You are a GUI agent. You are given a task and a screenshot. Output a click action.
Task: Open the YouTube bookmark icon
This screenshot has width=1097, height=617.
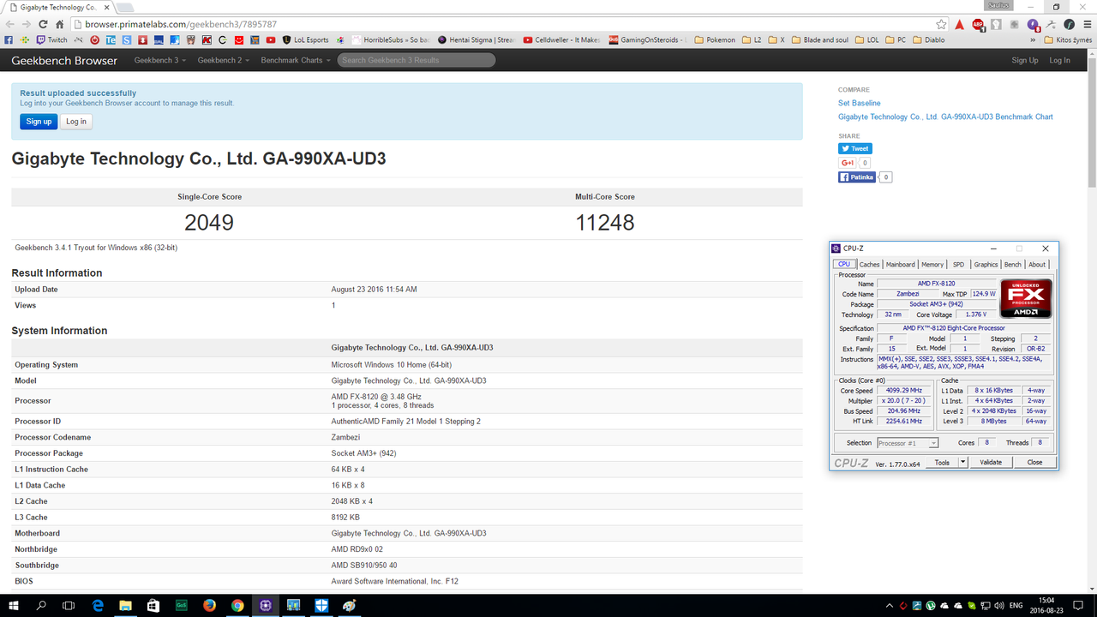pos(271,39)
